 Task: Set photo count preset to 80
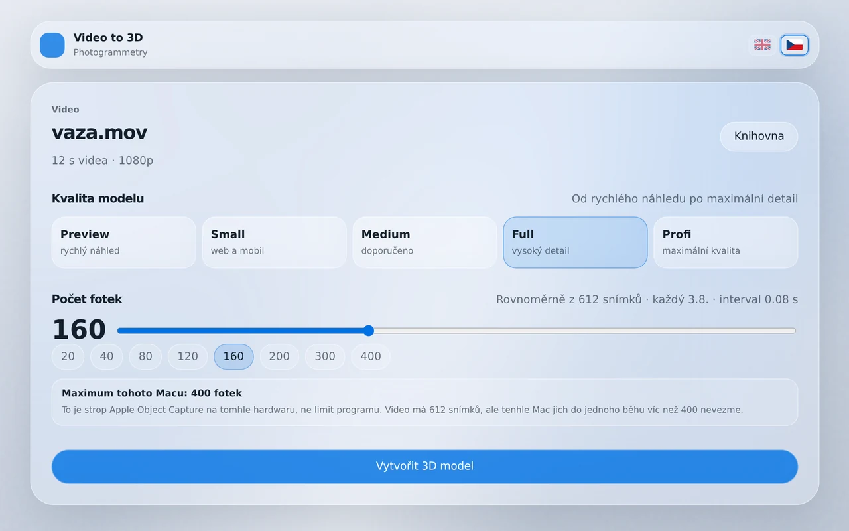tap(145, 356)
